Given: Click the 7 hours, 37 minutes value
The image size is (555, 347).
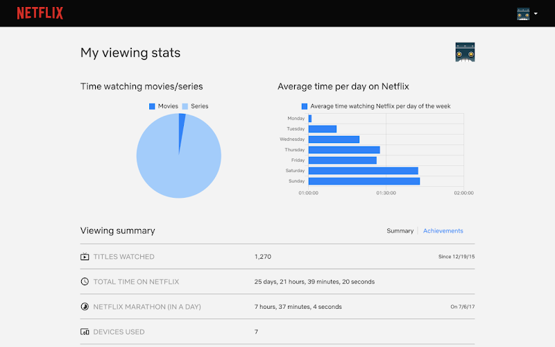Looking at the screenshot, I should 298,307.
